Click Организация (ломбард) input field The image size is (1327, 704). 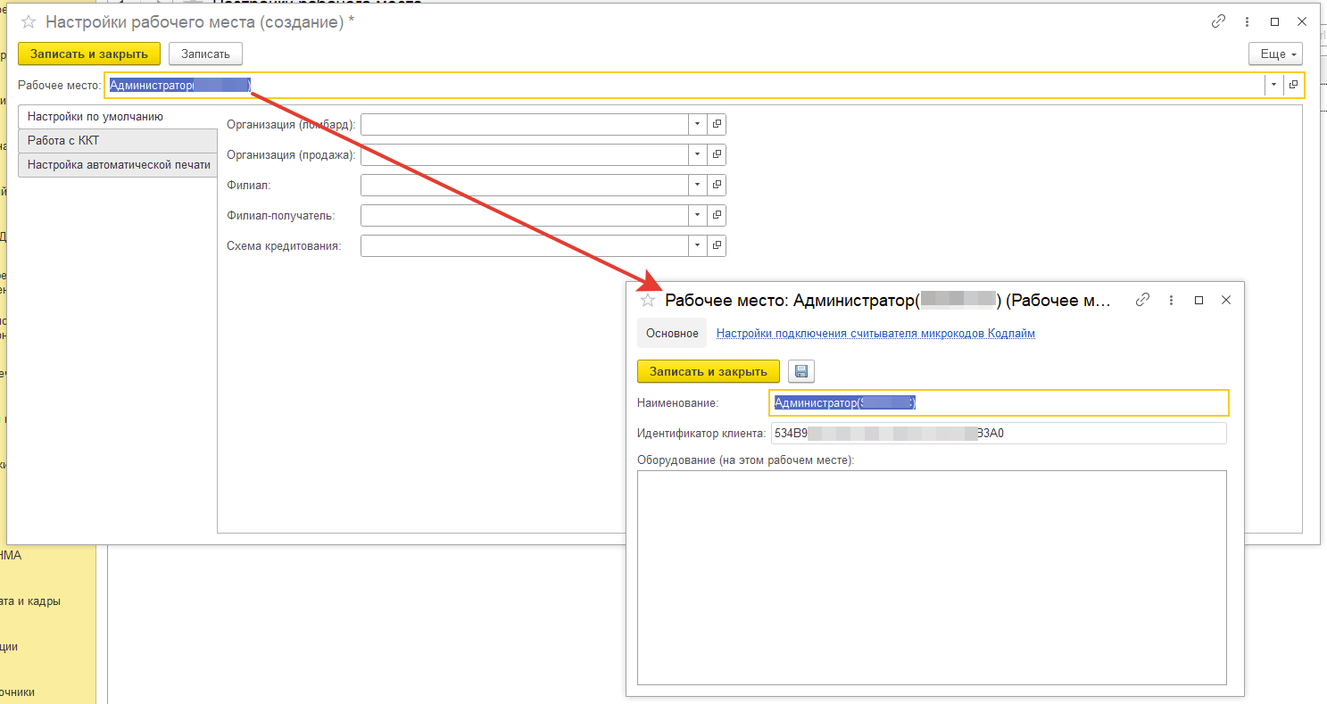point(525,125)
